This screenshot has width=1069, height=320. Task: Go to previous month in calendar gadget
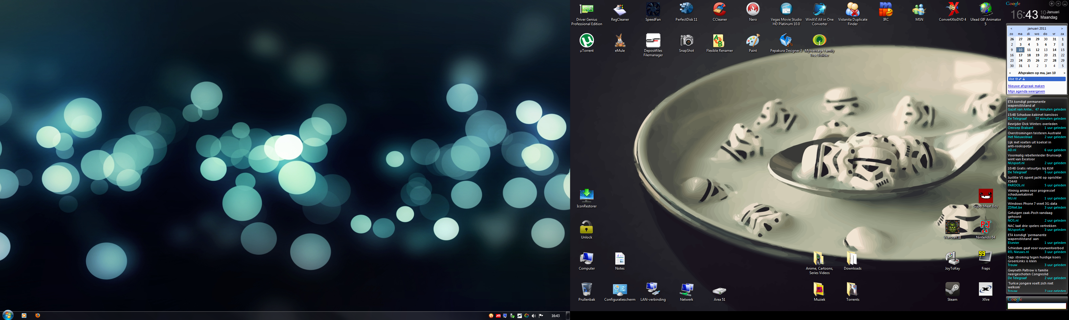click(x=1011, y=28)
